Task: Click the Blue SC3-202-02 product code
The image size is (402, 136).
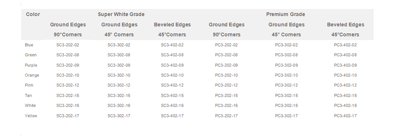Action: coord(68,45)
